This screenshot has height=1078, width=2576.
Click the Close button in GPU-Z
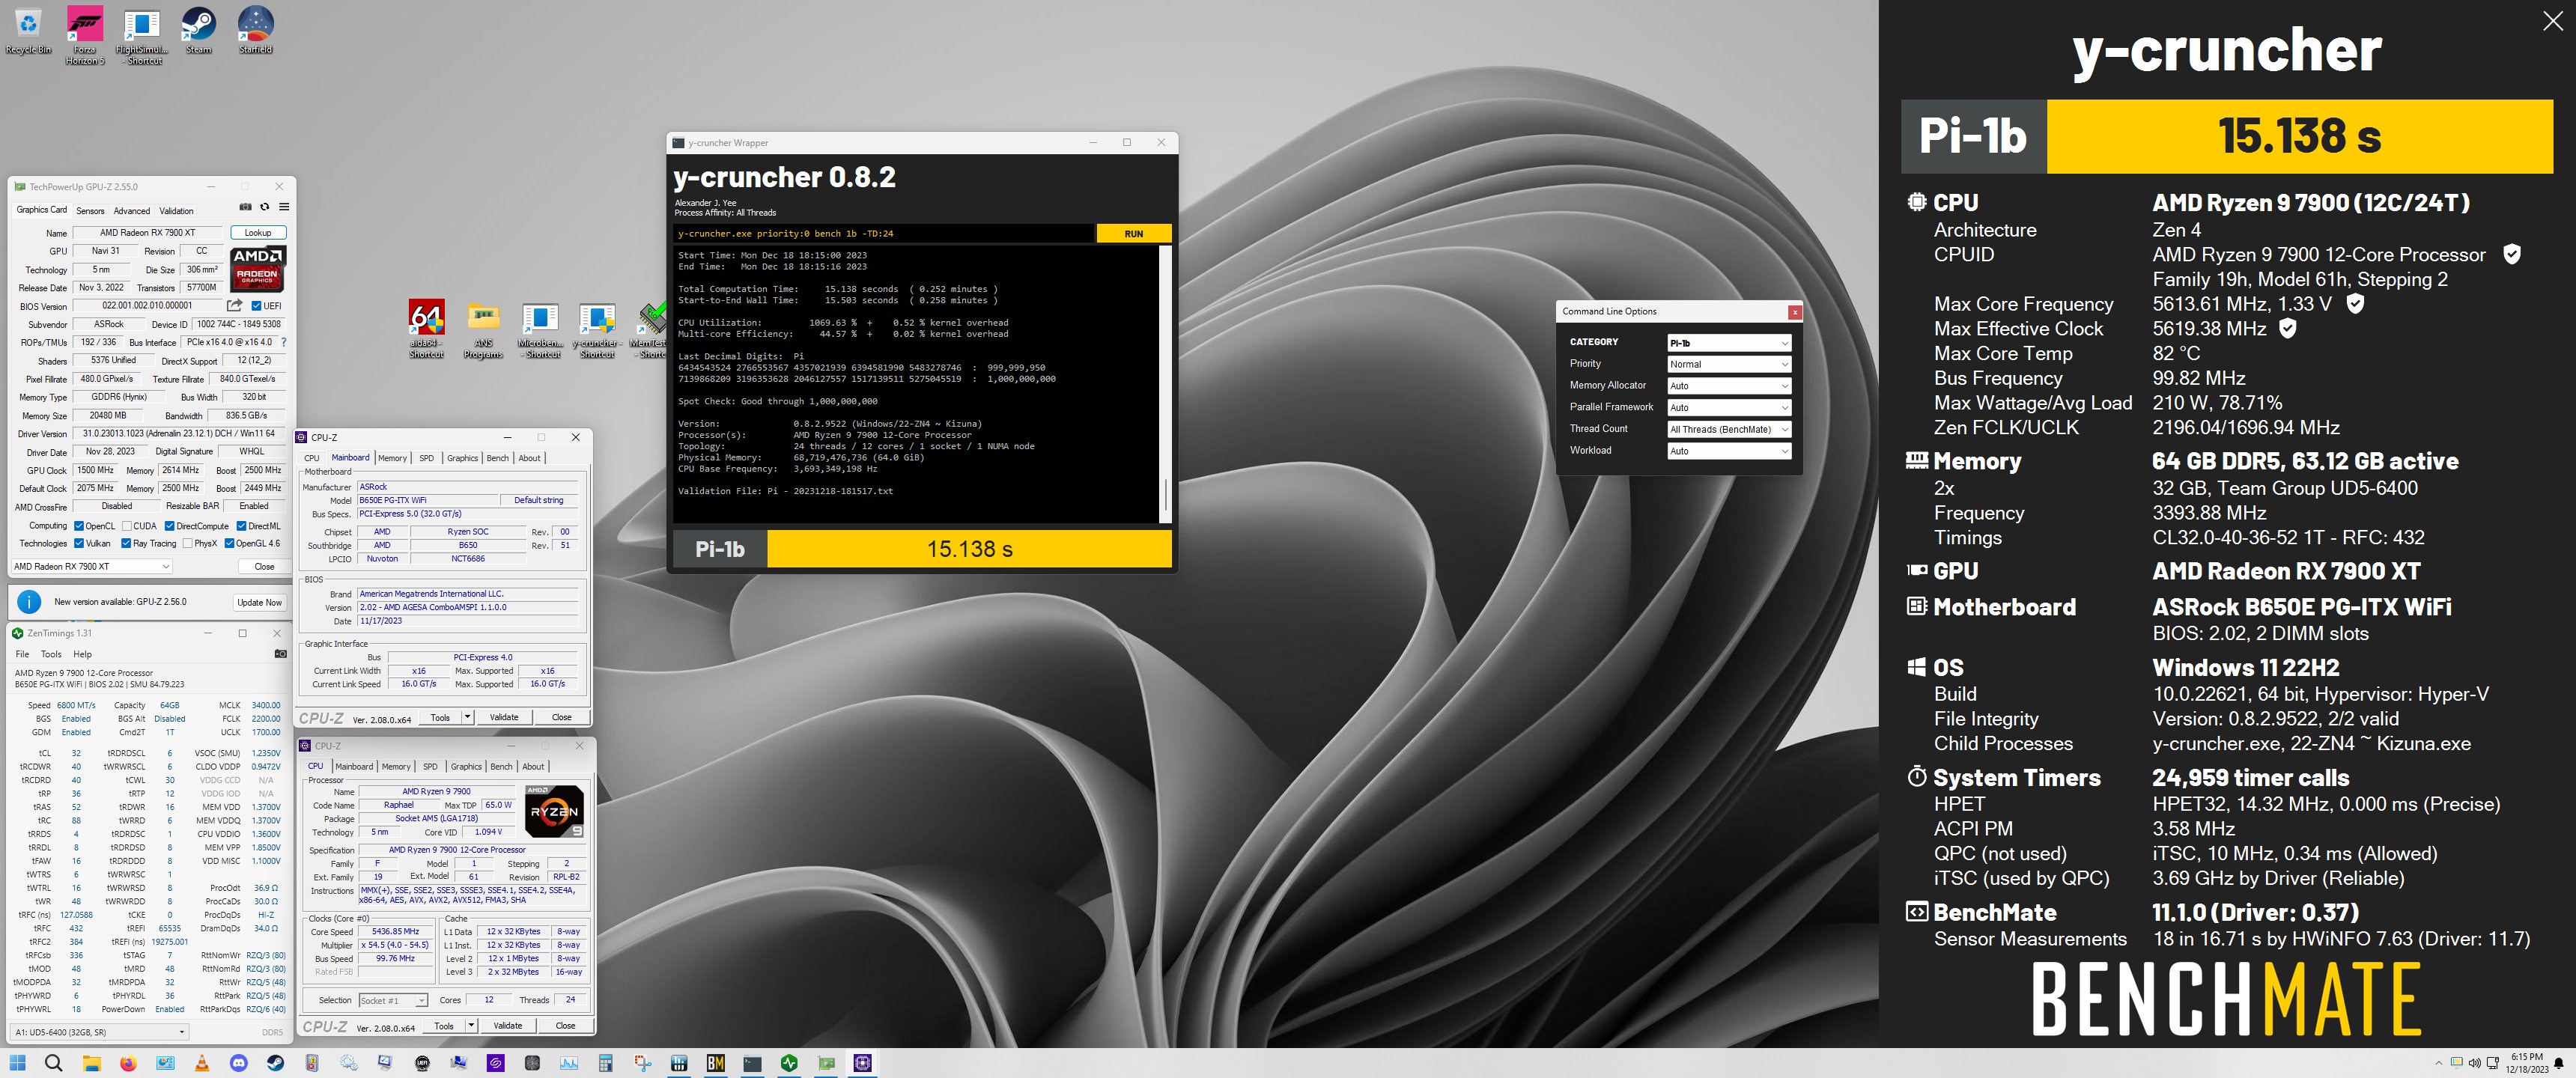264,566
